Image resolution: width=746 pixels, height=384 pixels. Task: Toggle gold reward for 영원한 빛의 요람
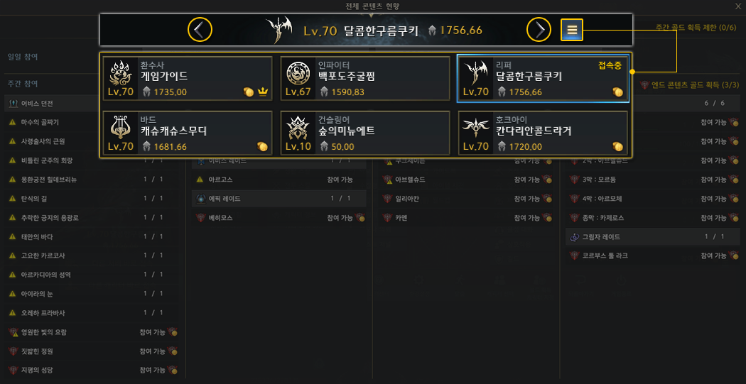(x=173, y=332)
